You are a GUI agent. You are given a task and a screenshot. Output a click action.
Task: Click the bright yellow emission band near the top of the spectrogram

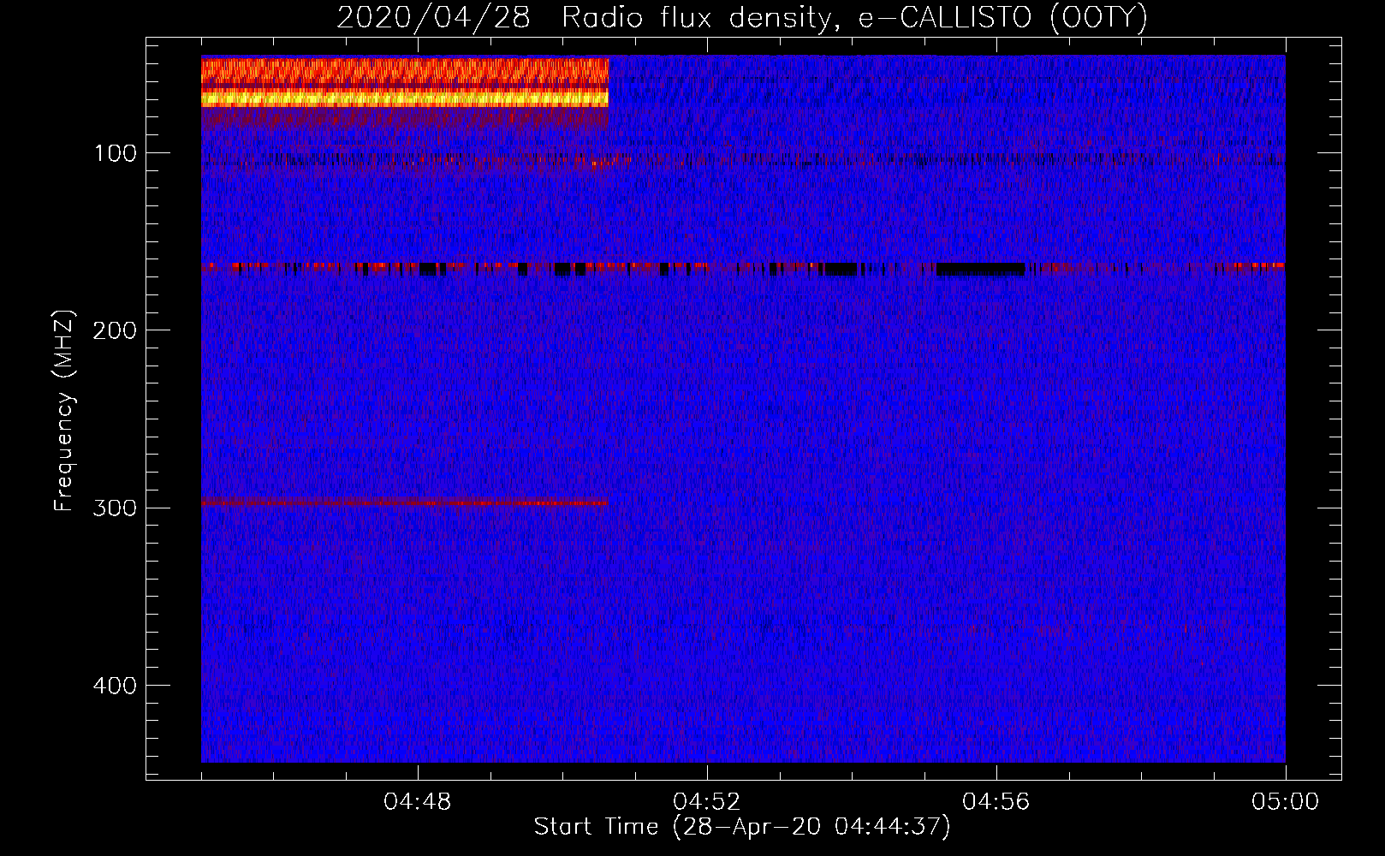pyautogui.click(x=405, y=98)
